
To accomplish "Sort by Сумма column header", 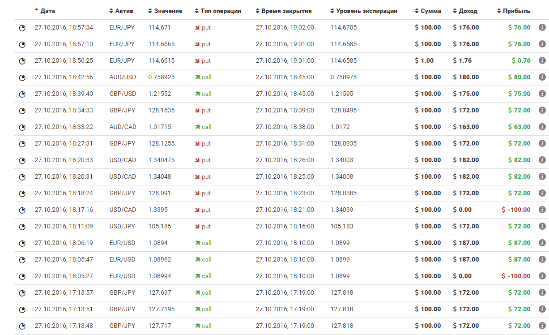I will (x=430, y=11).
